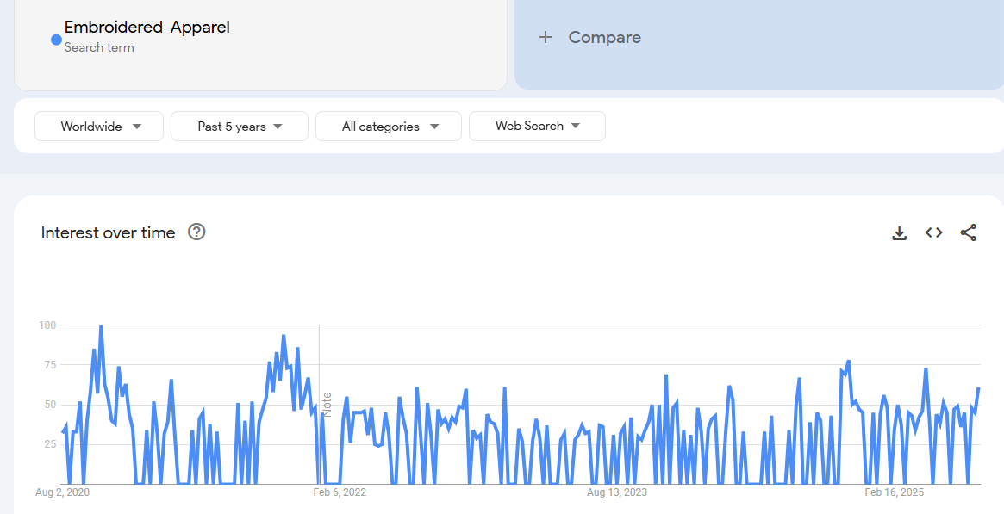Screen dimensions: 1004x514
Task: Select the Feb 16, 2025 axis label
Action: [x=895, y=492]
